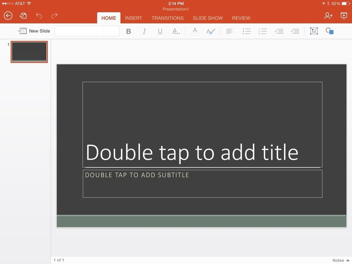The image size is (352, 264).
Task: Tap the '1 of 1' slide counter
Action: click(x=59, y=260)
